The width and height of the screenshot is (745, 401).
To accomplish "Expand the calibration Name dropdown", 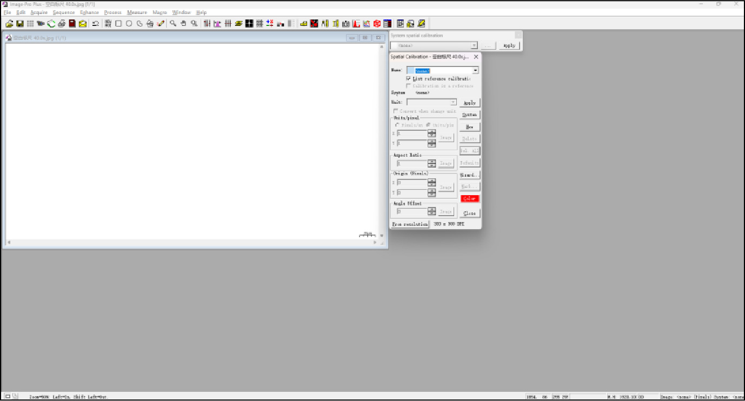I will coord(475,70).
